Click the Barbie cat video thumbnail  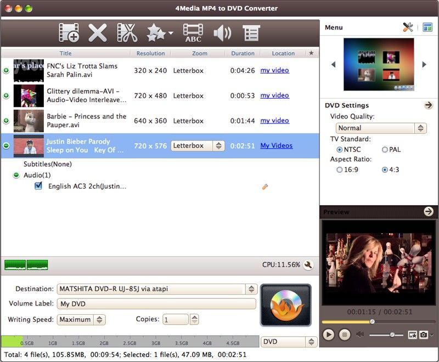(x=29, y=121)
